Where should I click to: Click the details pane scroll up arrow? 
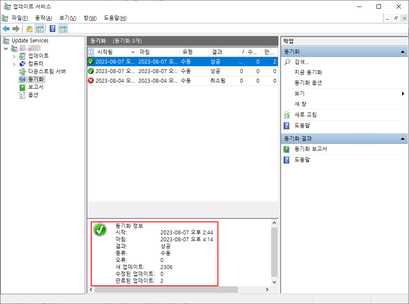(274, 223)
